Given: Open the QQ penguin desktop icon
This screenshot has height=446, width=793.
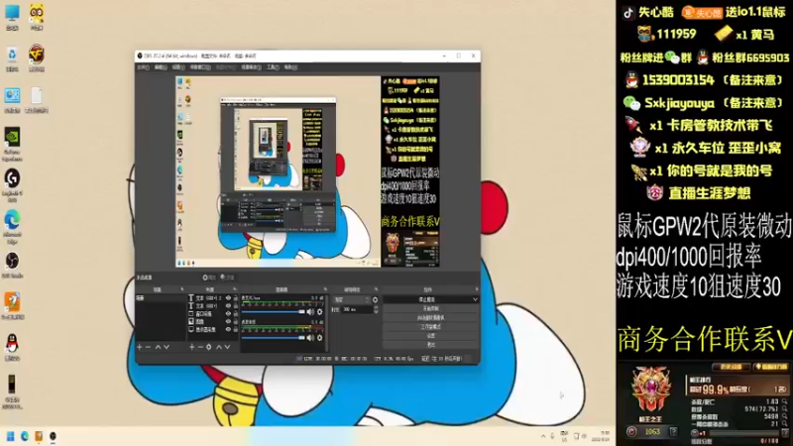Looking at the screenshot, I should 12,347.
